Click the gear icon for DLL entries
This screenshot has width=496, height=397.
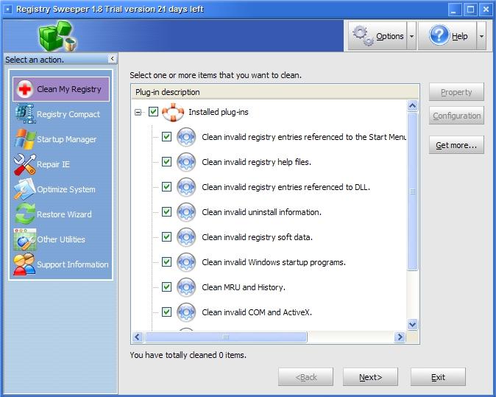(186, 187)
